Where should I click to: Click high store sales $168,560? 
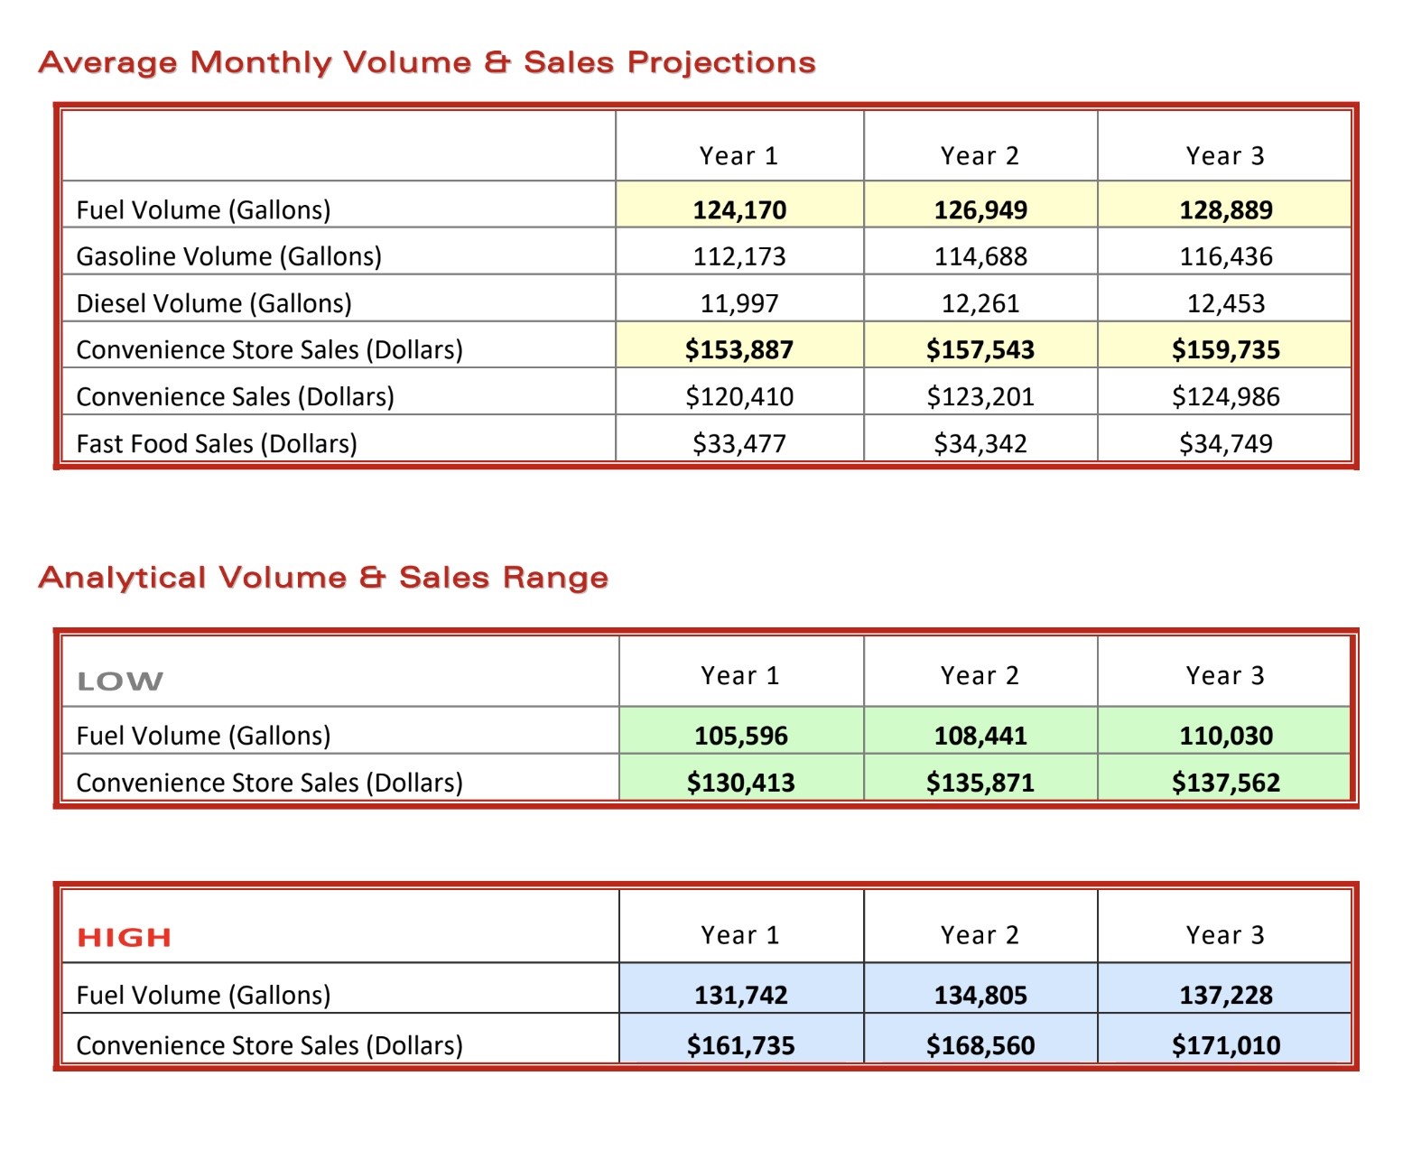[980, 1046]
